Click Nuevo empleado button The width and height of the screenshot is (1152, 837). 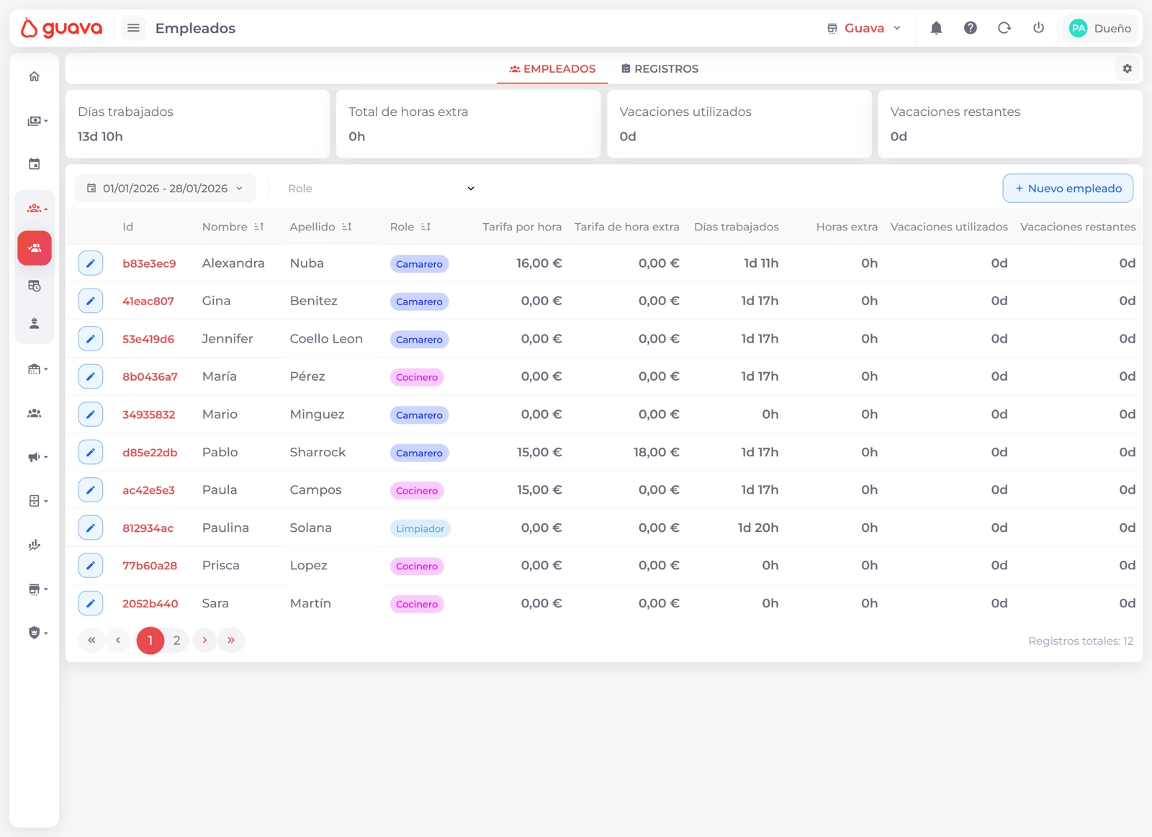pos(1067,189)
